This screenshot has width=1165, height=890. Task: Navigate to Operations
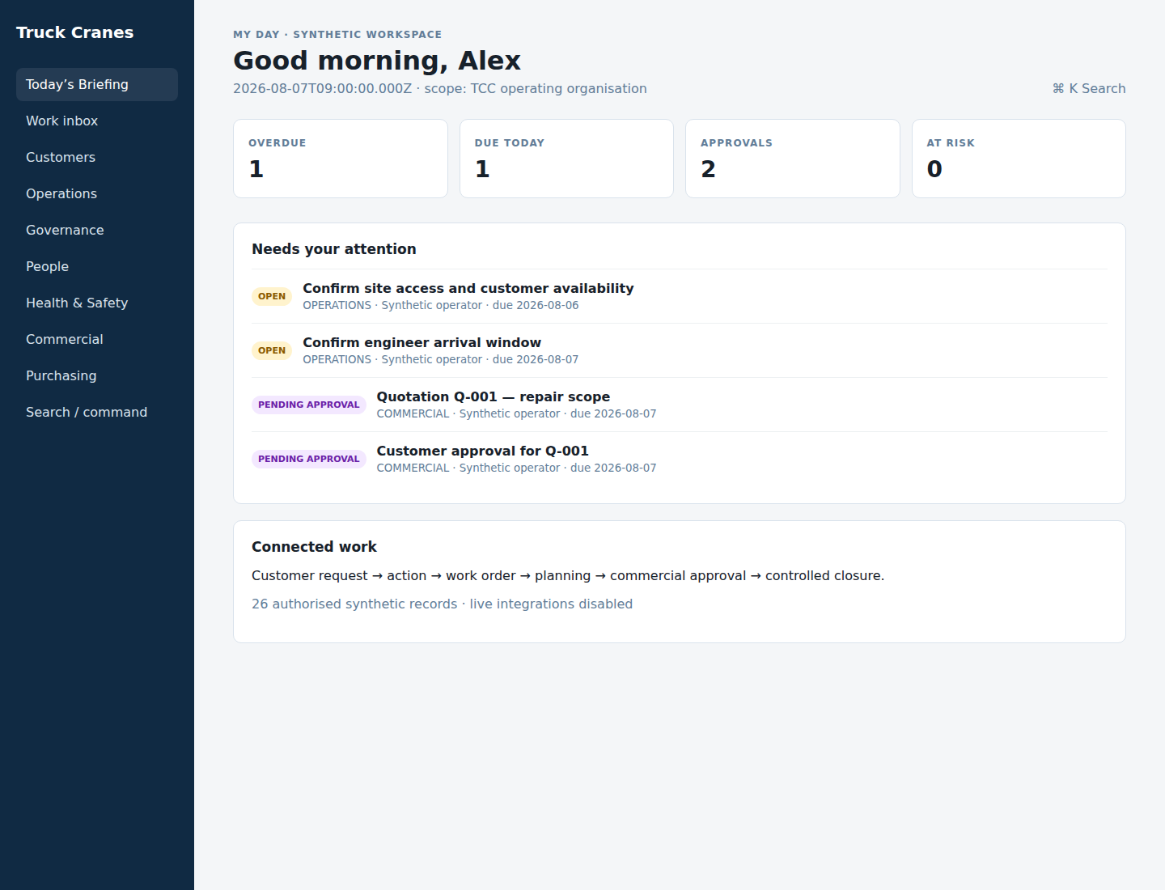click(x=97, y=193)
